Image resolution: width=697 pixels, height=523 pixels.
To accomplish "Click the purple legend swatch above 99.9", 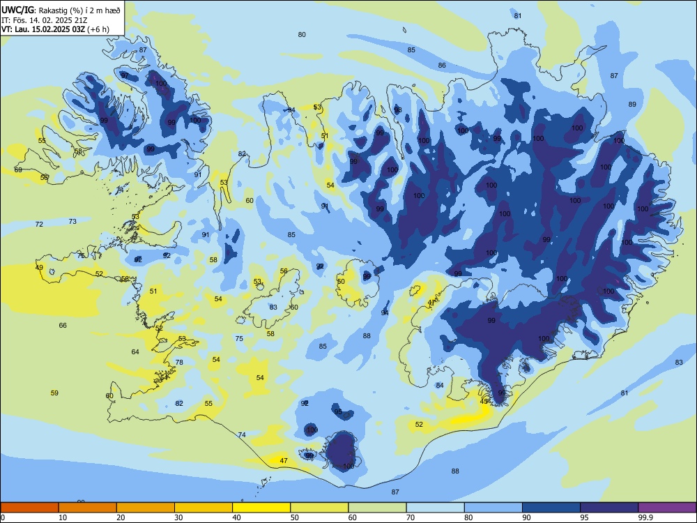I will pos(667,508).
